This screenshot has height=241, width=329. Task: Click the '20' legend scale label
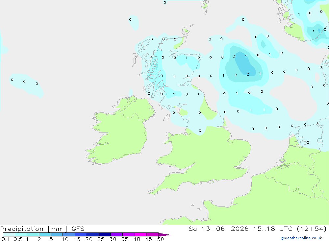89,239
